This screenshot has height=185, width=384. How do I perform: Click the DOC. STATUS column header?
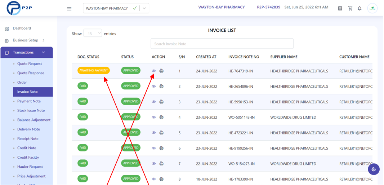point(88,57)
